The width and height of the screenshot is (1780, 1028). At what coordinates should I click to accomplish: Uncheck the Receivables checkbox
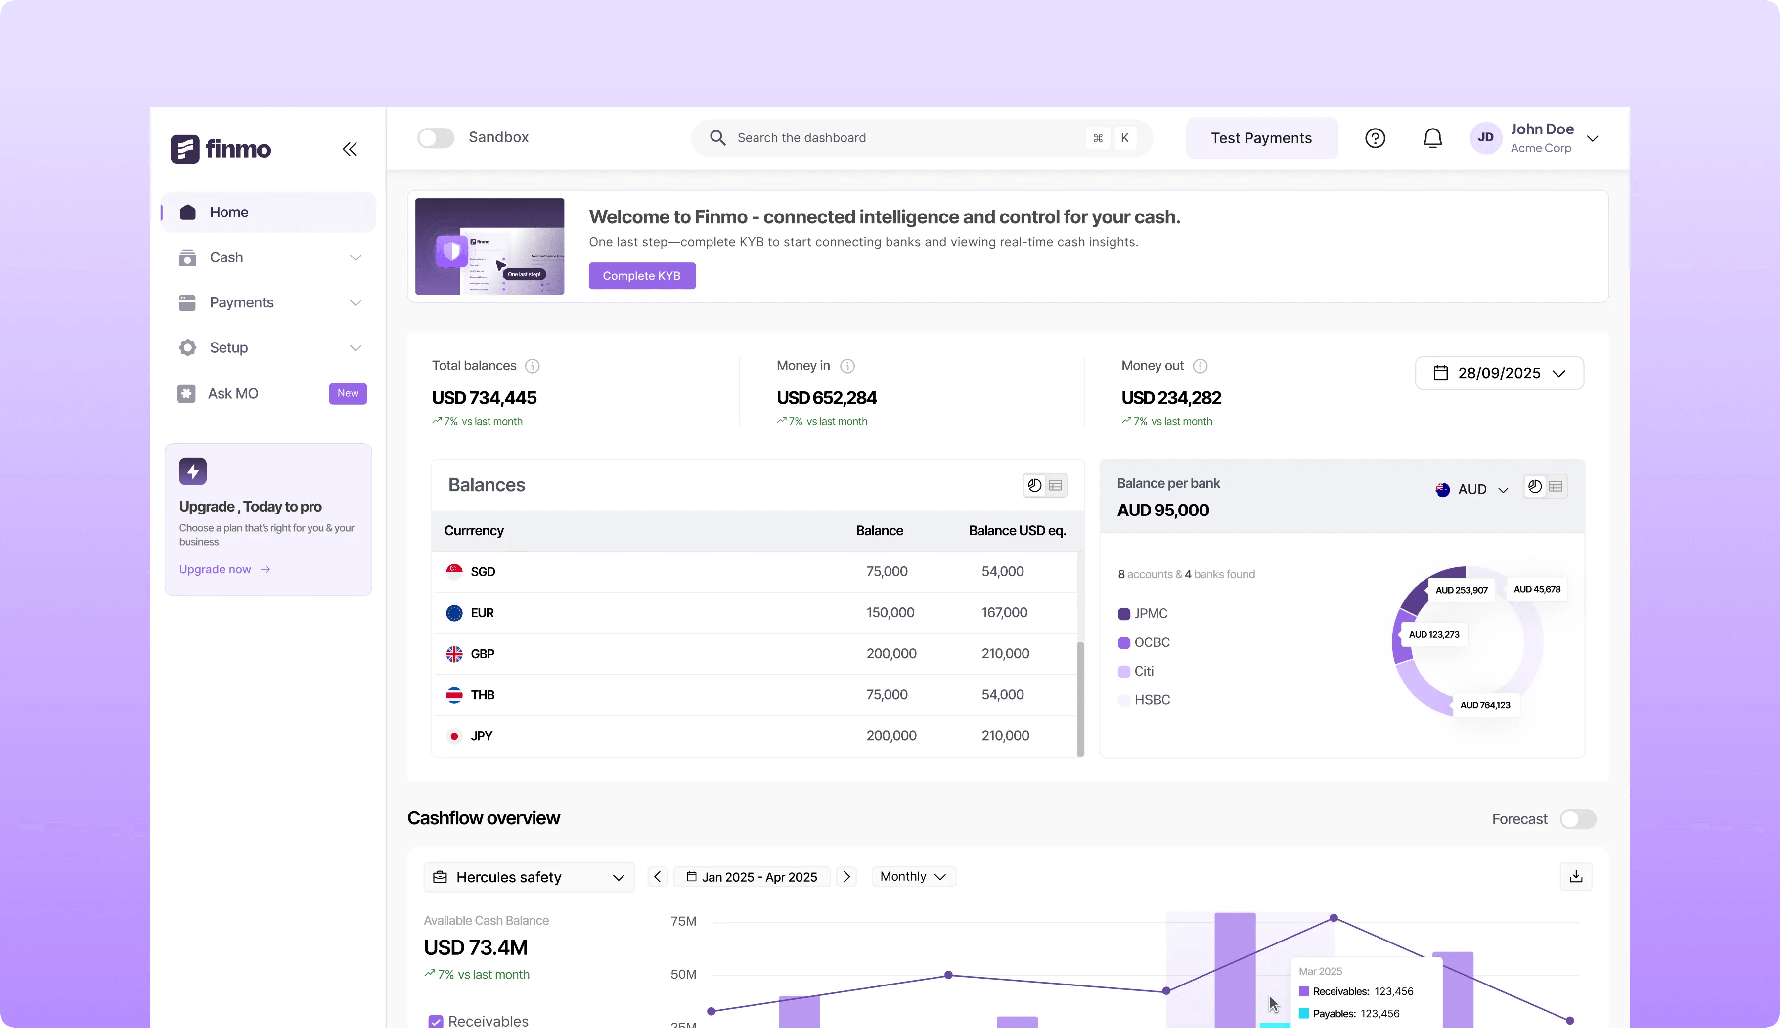436,1021
